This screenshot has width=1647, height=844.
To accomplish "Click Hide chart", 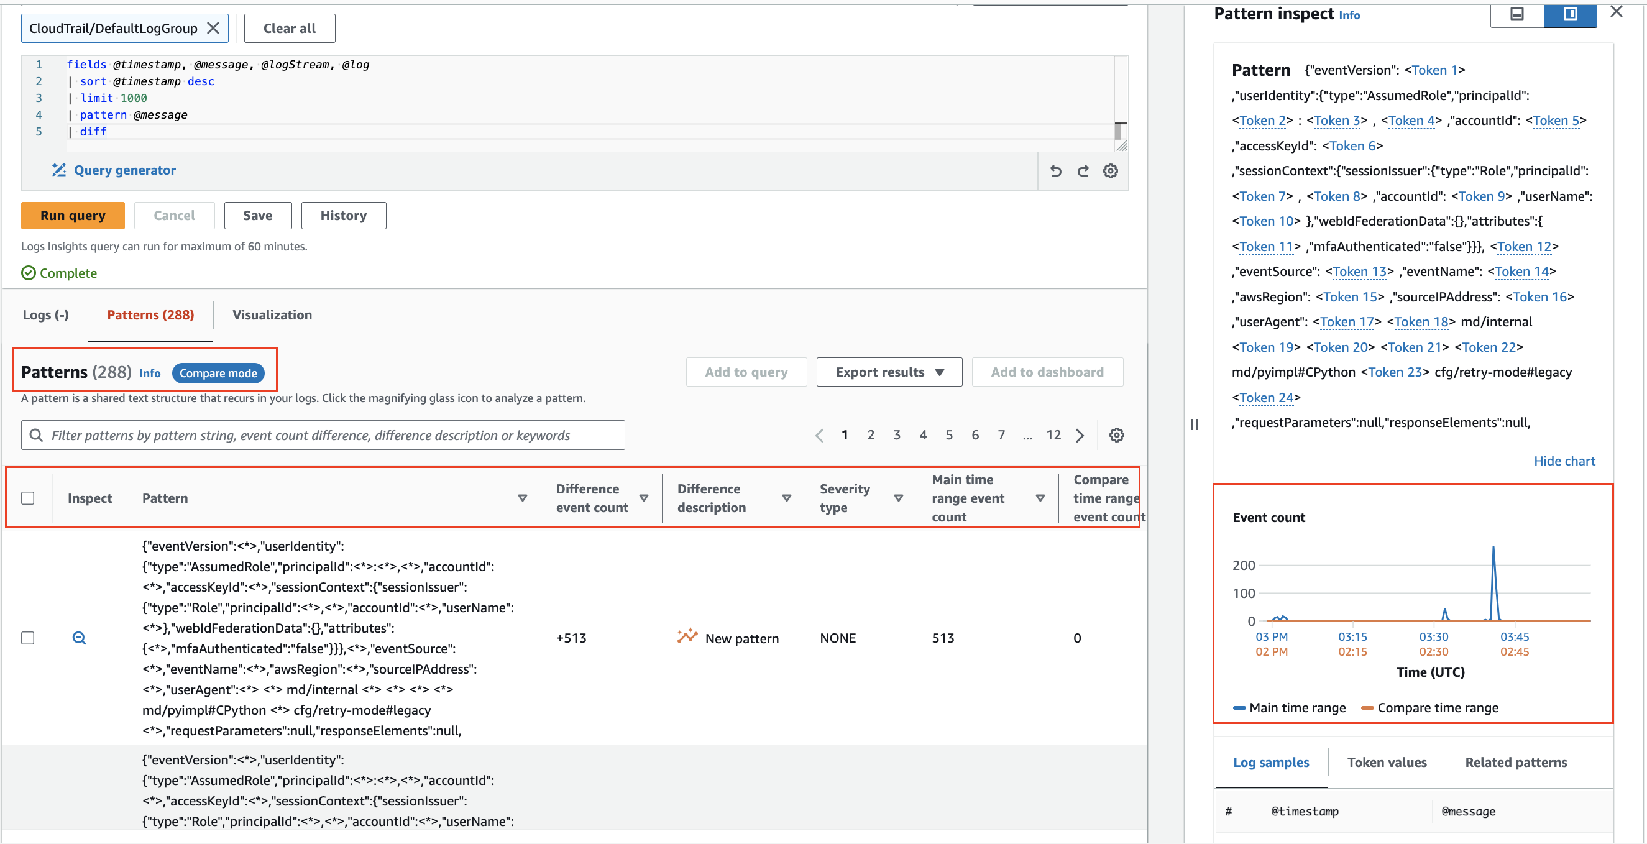I will click(x=1564, y=461).
